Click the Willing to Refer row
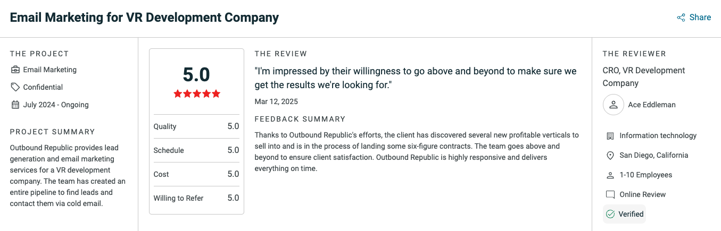721x231 pixels. [x=196, y=198]
